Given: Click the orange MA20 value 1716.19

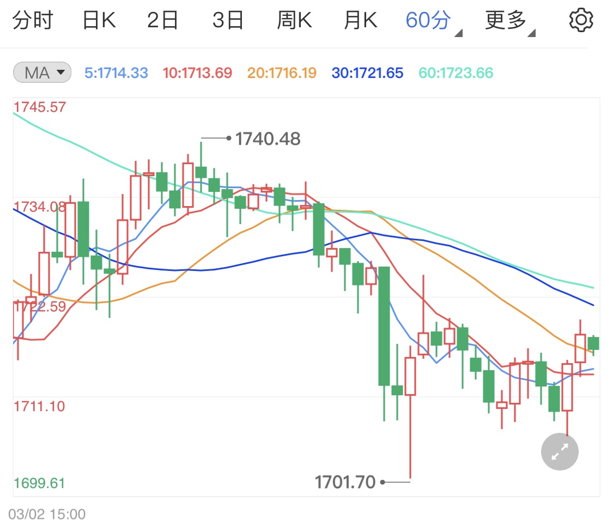Looking at the screenshot, I should 281,73.
